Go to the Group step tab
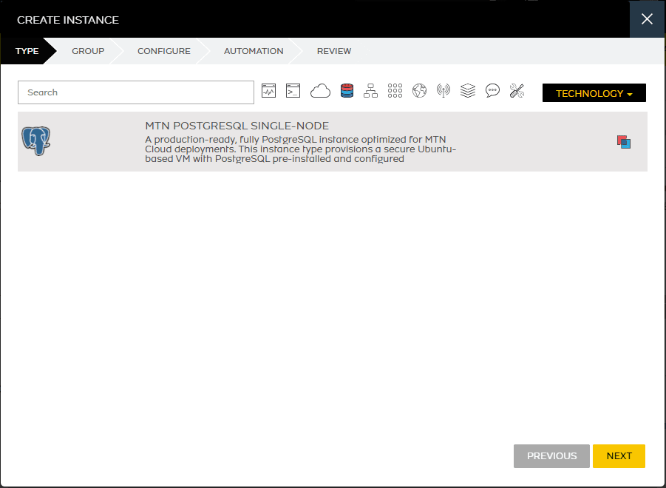The width and height of the screenshot is (666, 488). click(x=88, y=51)
